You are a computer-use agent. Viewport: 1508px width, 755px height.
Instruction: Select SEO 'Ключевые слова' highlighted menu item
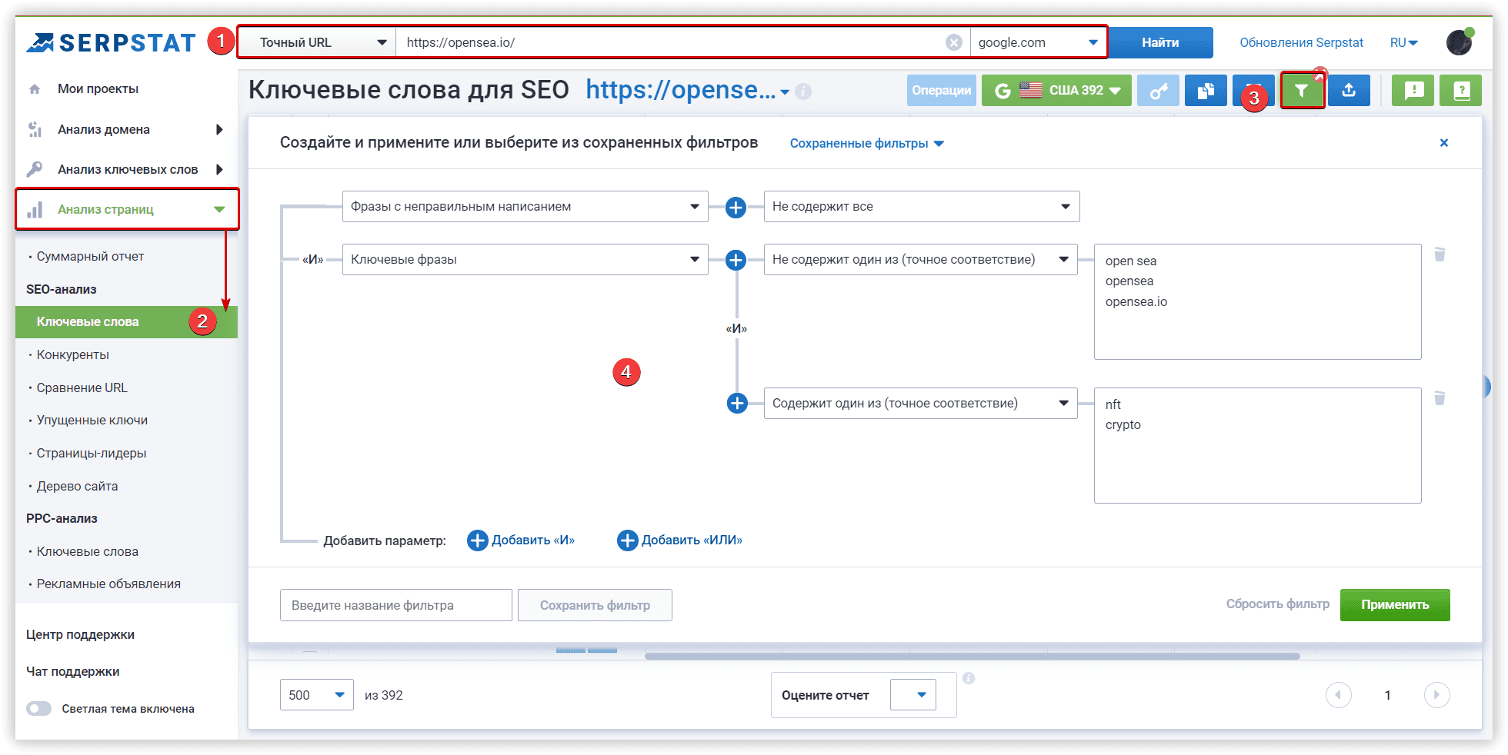click(126, 321)
